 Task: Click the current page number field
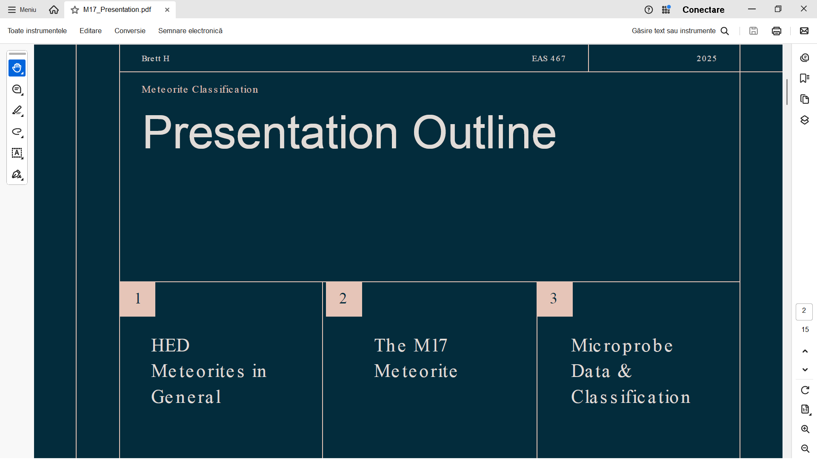click(x=804, y=311)
